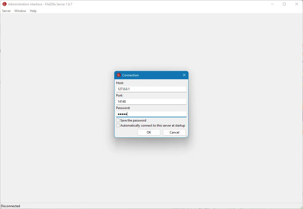Click the Host input field
The image size is (303, 209).
point(151,89)
